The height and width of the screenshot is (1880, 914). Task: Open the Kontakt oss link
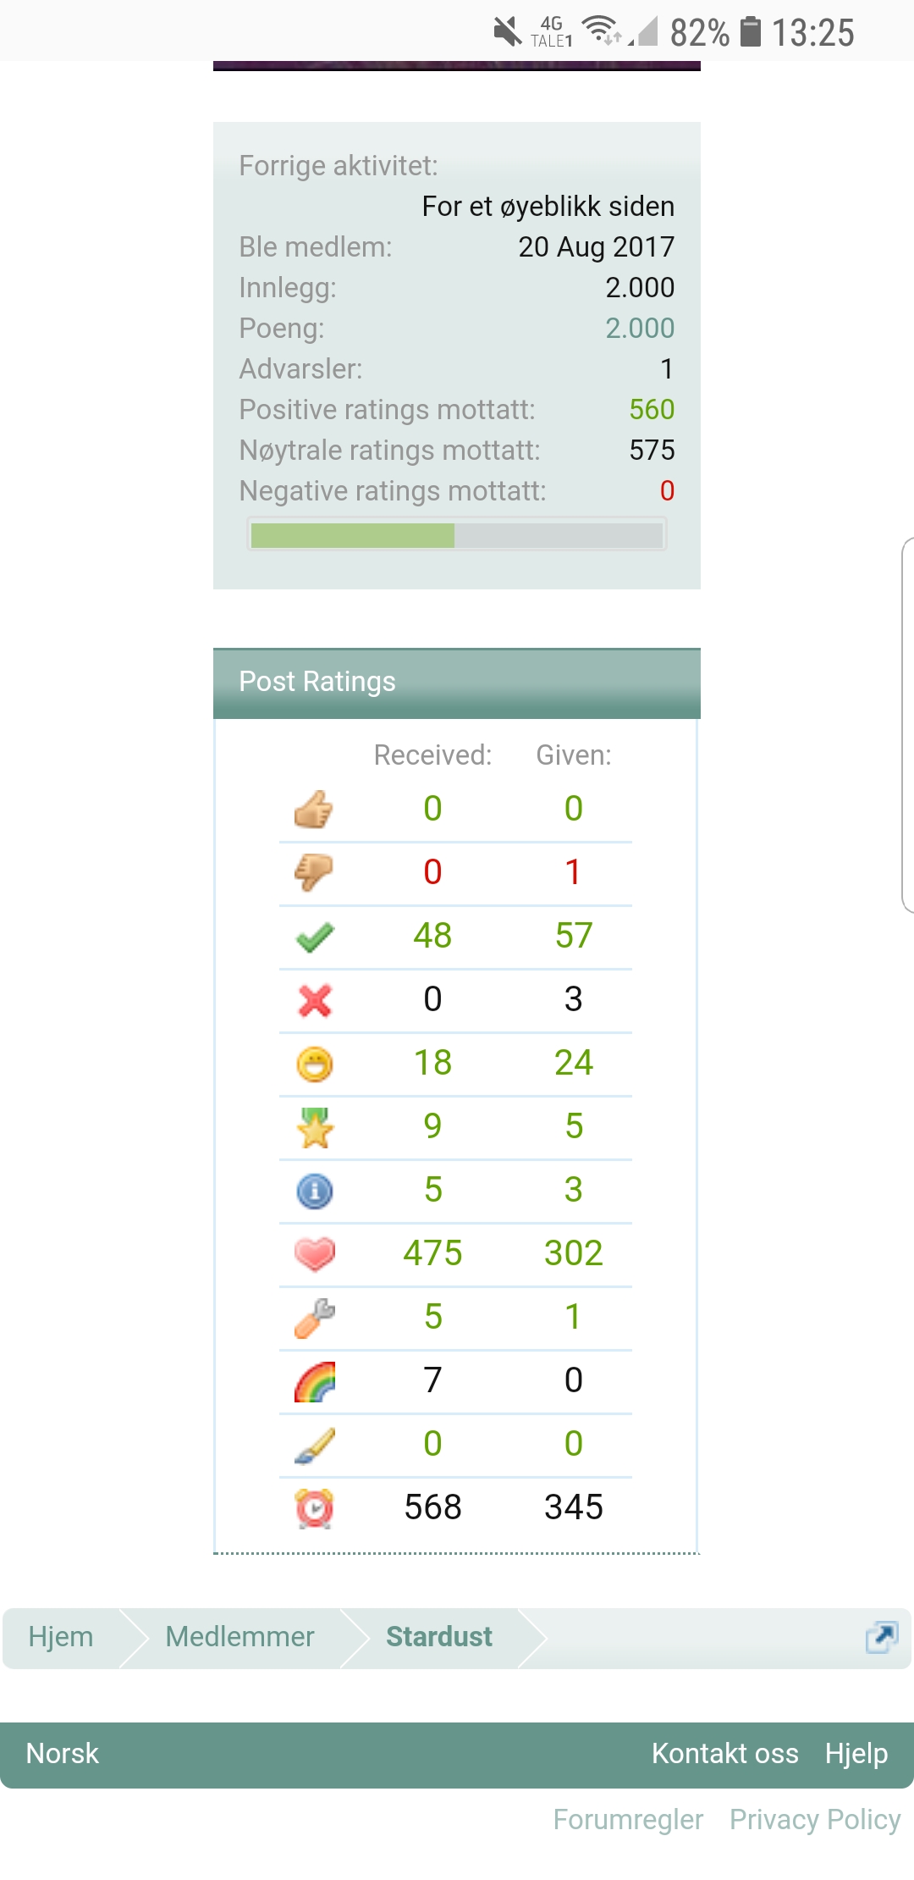click(x=724, y=1754)
